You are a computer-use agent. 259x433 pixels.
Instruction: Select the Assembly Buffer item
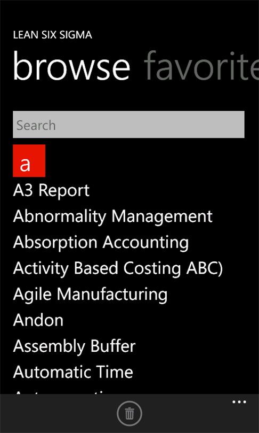tap(74, 346)
